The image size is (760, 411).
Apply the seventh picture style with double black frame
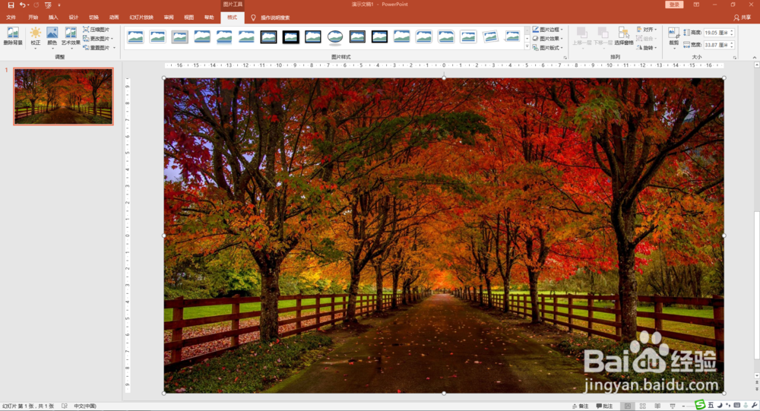[268, 36]
